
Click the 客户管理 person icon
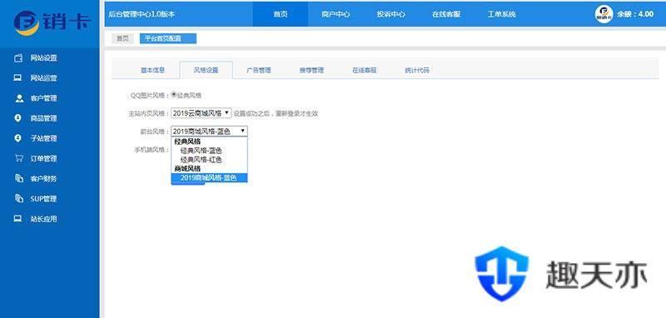(19, 98)
